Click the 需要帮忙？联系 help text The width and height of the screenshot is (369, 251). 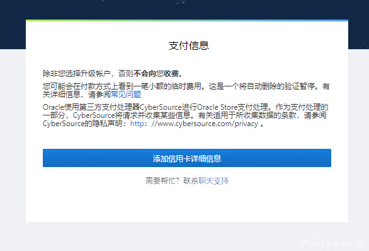point(172,181)
